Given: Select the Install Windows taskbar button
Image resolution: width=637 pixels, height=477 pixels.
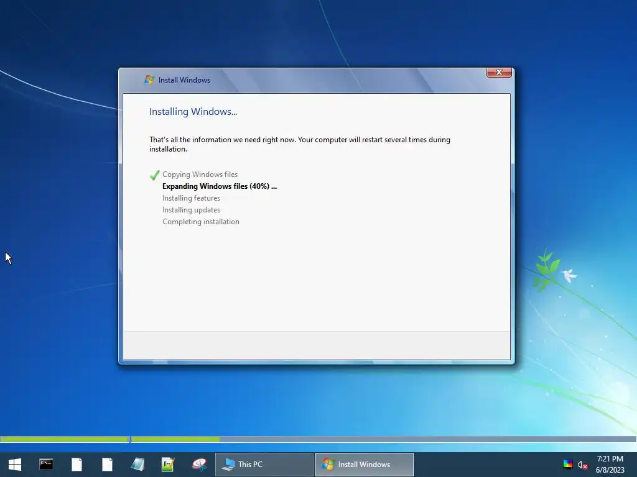Looking at the screenshot, I should [365, 465].
